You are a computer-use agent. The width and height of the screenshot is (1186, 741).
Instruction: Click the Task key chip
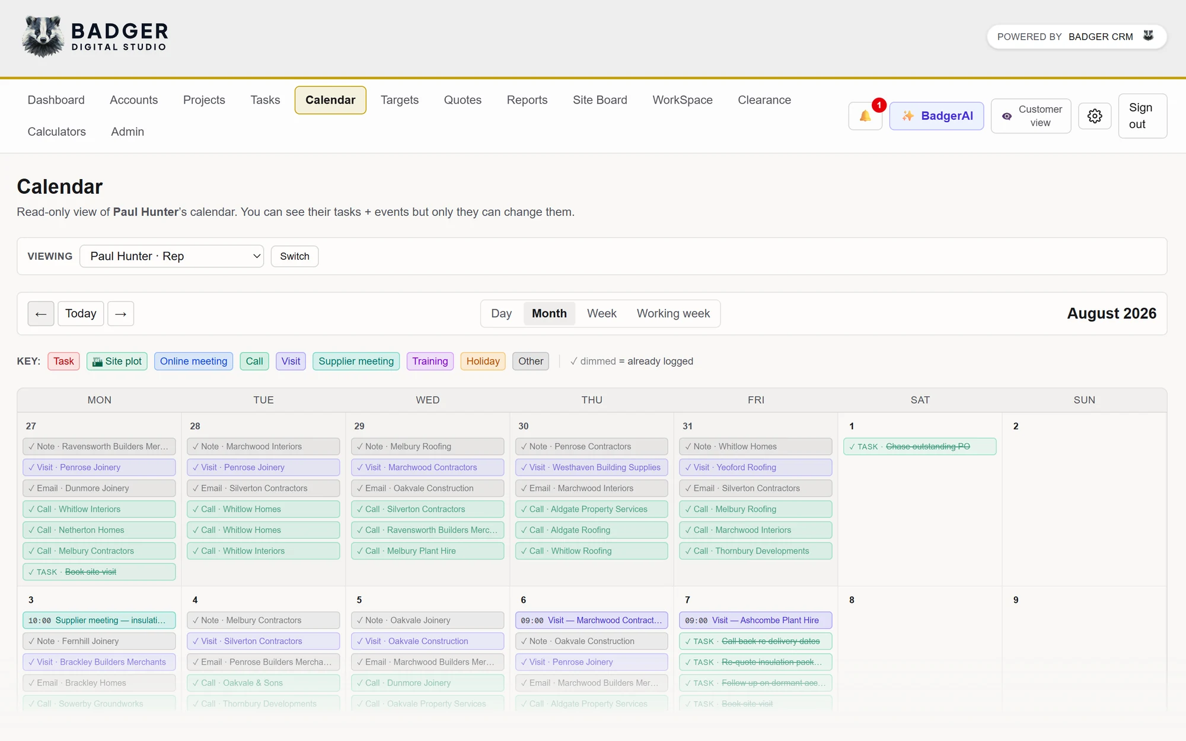[63, 362]
